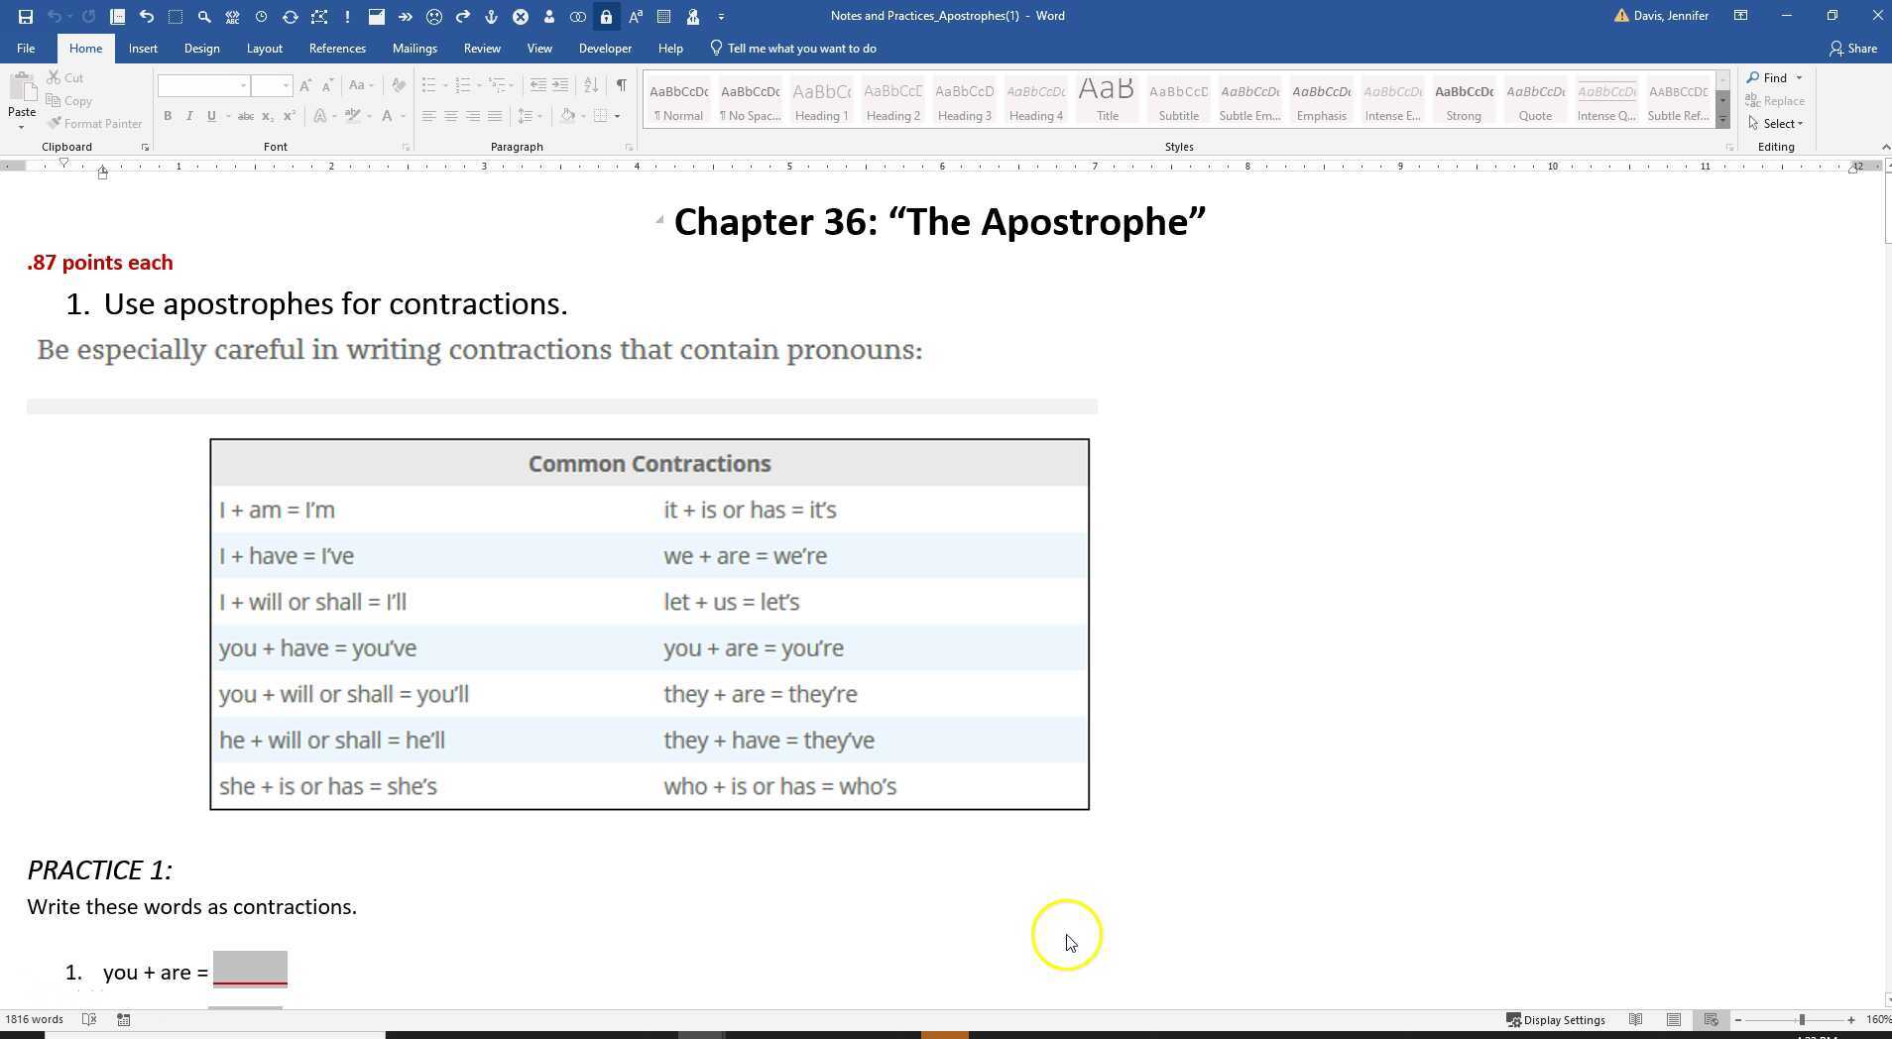This screenshot has width=1892, height=1039.
Task: Open the Line Spacing dropdown
Action: pos(530,116)
